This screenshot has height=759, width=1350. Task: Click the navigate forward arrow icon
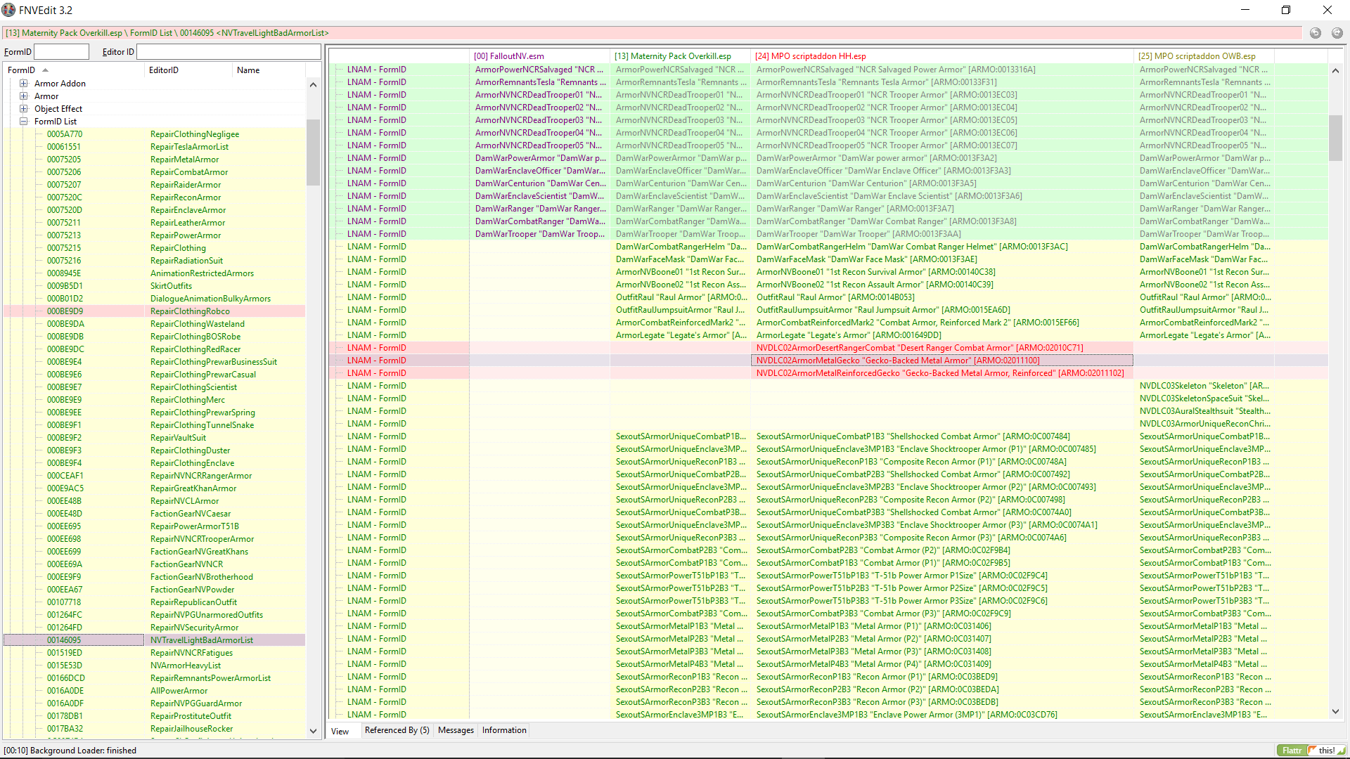[1337, 33]
